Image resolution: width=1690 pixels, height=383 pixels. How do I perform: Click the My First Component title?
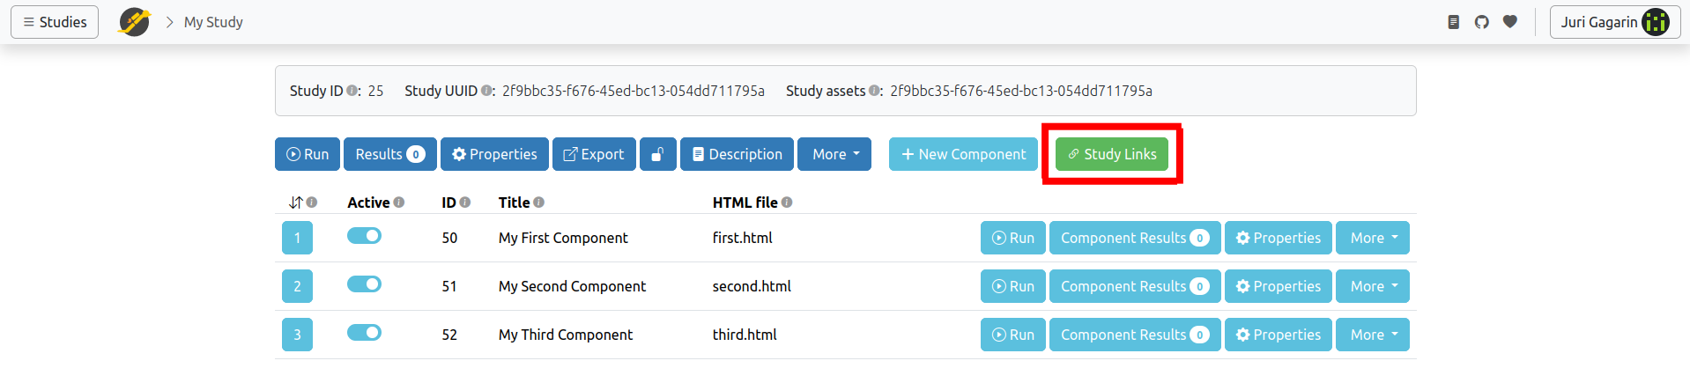[x=563, y=238]
